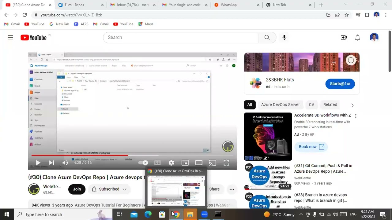Share this page from the address bar
This screenshot has height=220, width=392.
337,15
